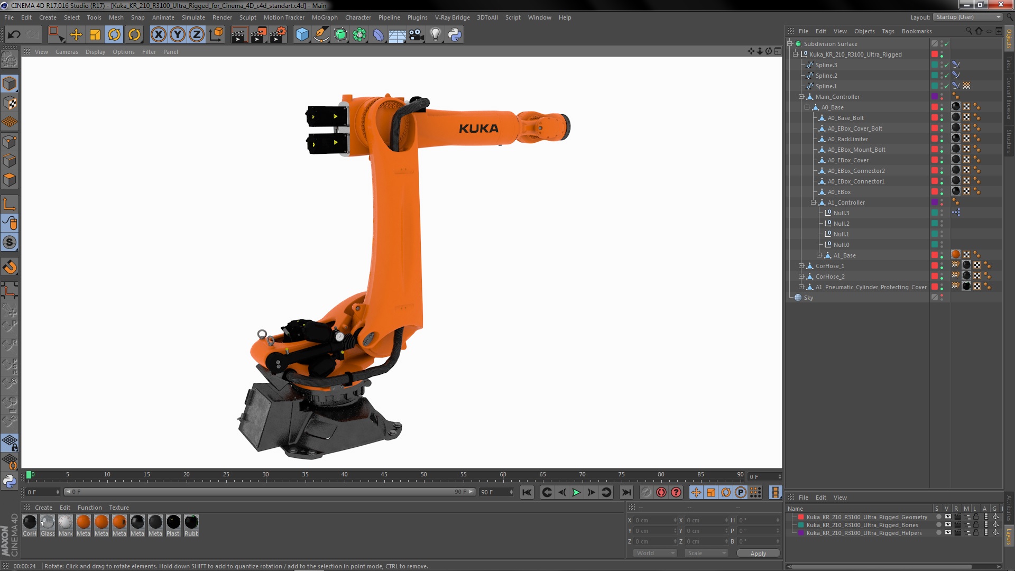Screen dimensions: 1015x571
Task: Open the V-Ray Bridge menu
Action: click(452, 17)
